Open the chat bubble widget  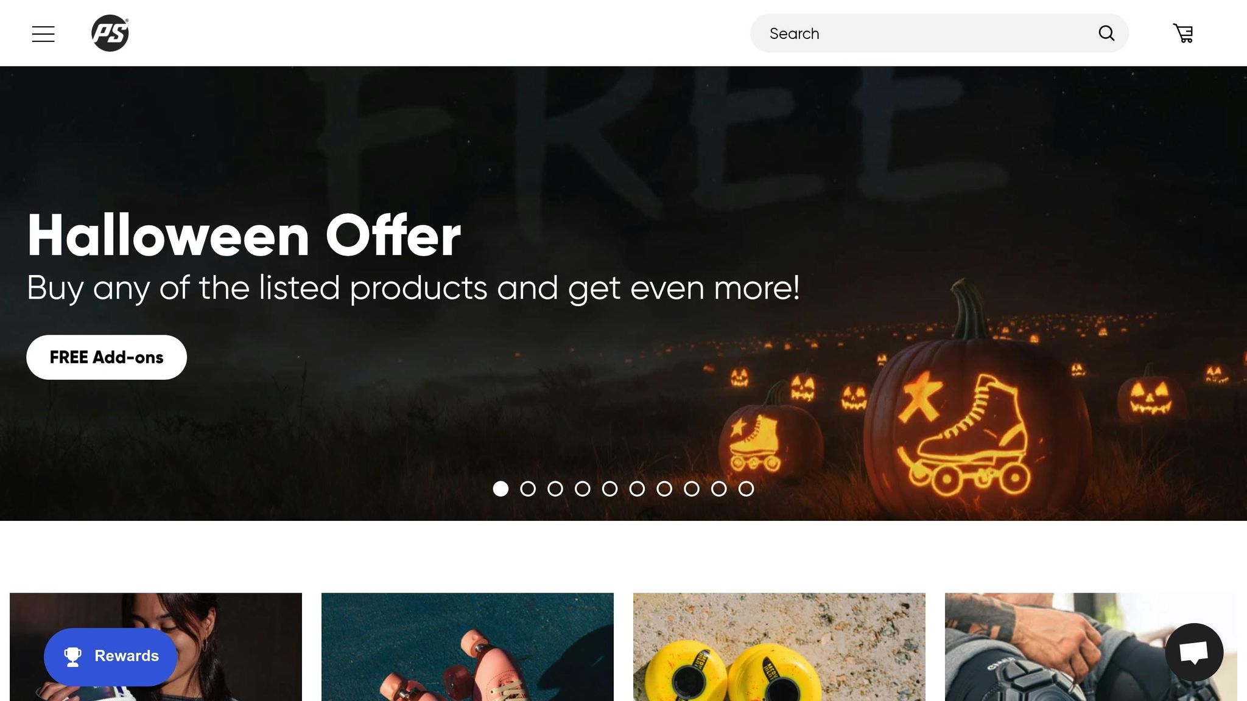coord(1194,652)
